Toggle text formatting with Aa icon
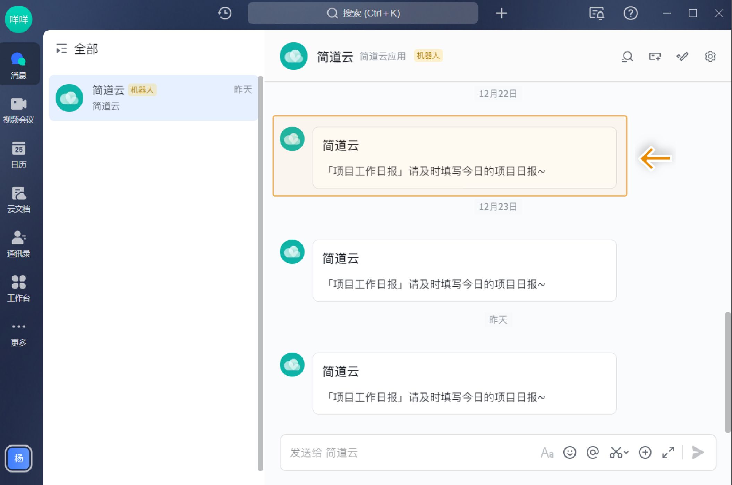 547,452
